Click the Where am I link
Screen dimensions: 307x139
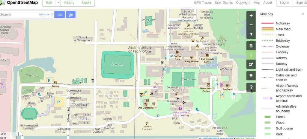46,14
